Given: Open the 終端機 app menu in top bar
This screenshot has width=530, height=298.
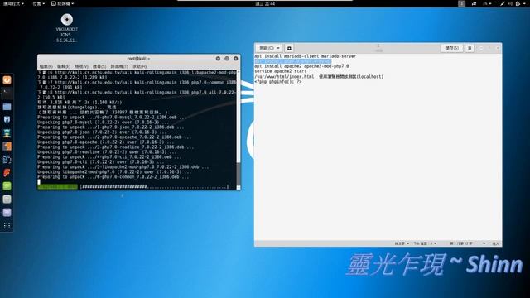Looking at the screenshot, I should pyautogui.click(x=63, y=3).
